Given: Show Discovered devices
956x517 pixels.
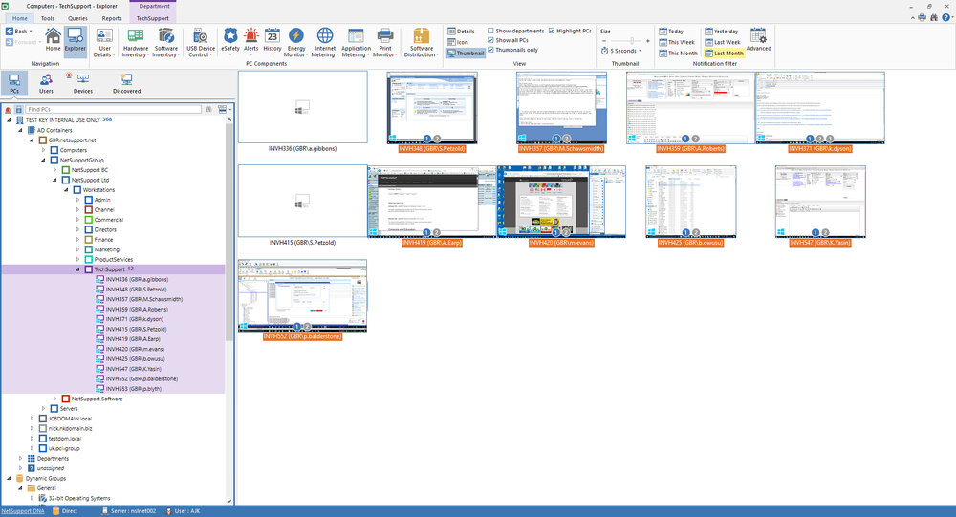Looking at the screenshot, I should (x=127, y=83).
